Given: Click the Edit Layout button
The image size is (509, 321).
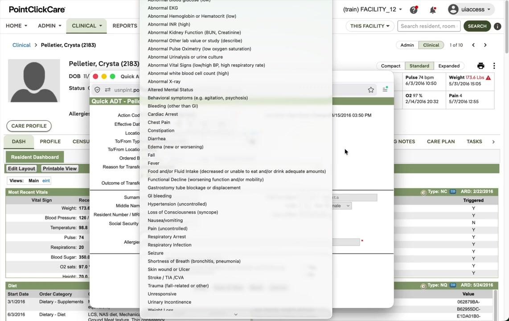Looking at the screenshot, I should 21,169.
